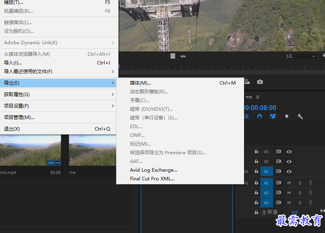Toggle sync lock for track V2
325x233 pixels.
click(x=279, y=161)
